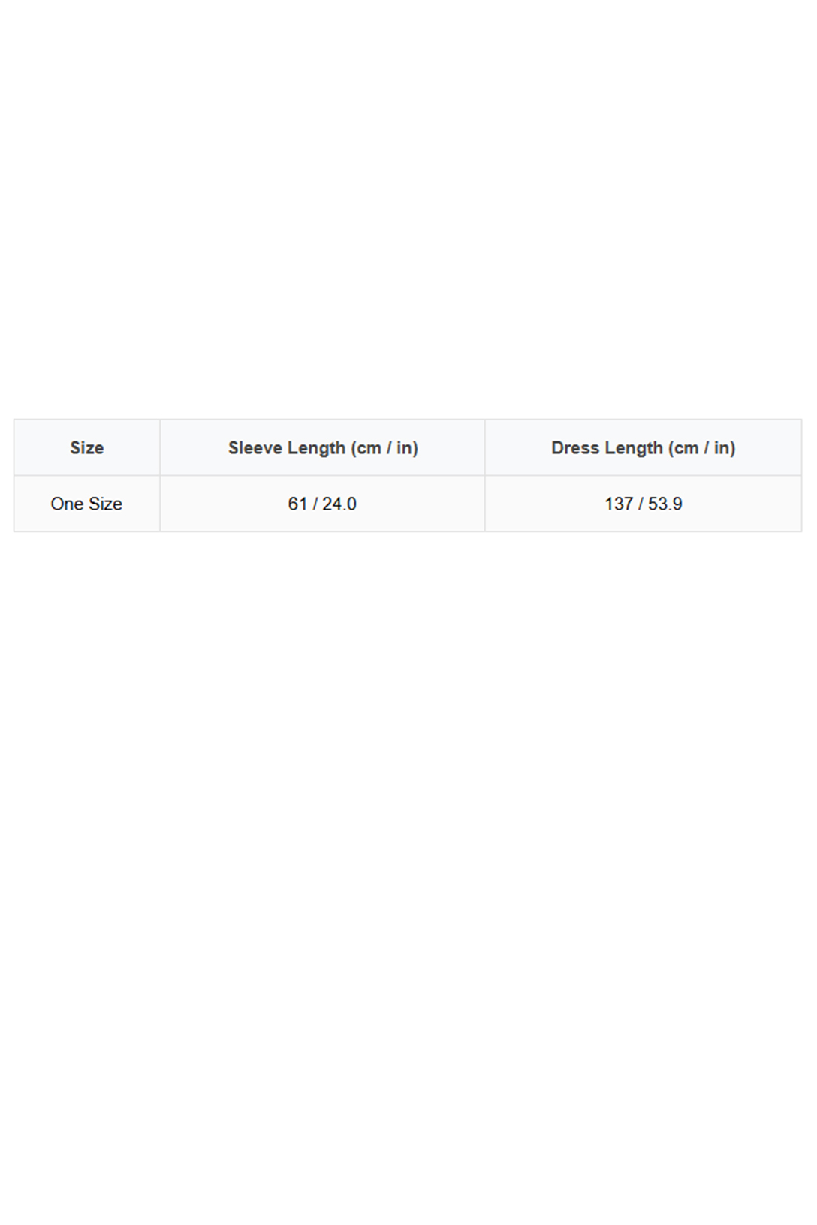This screenshot has width=817, height=1225.
Task: Click the word "One" in the size cell
Action: (66, 504)
